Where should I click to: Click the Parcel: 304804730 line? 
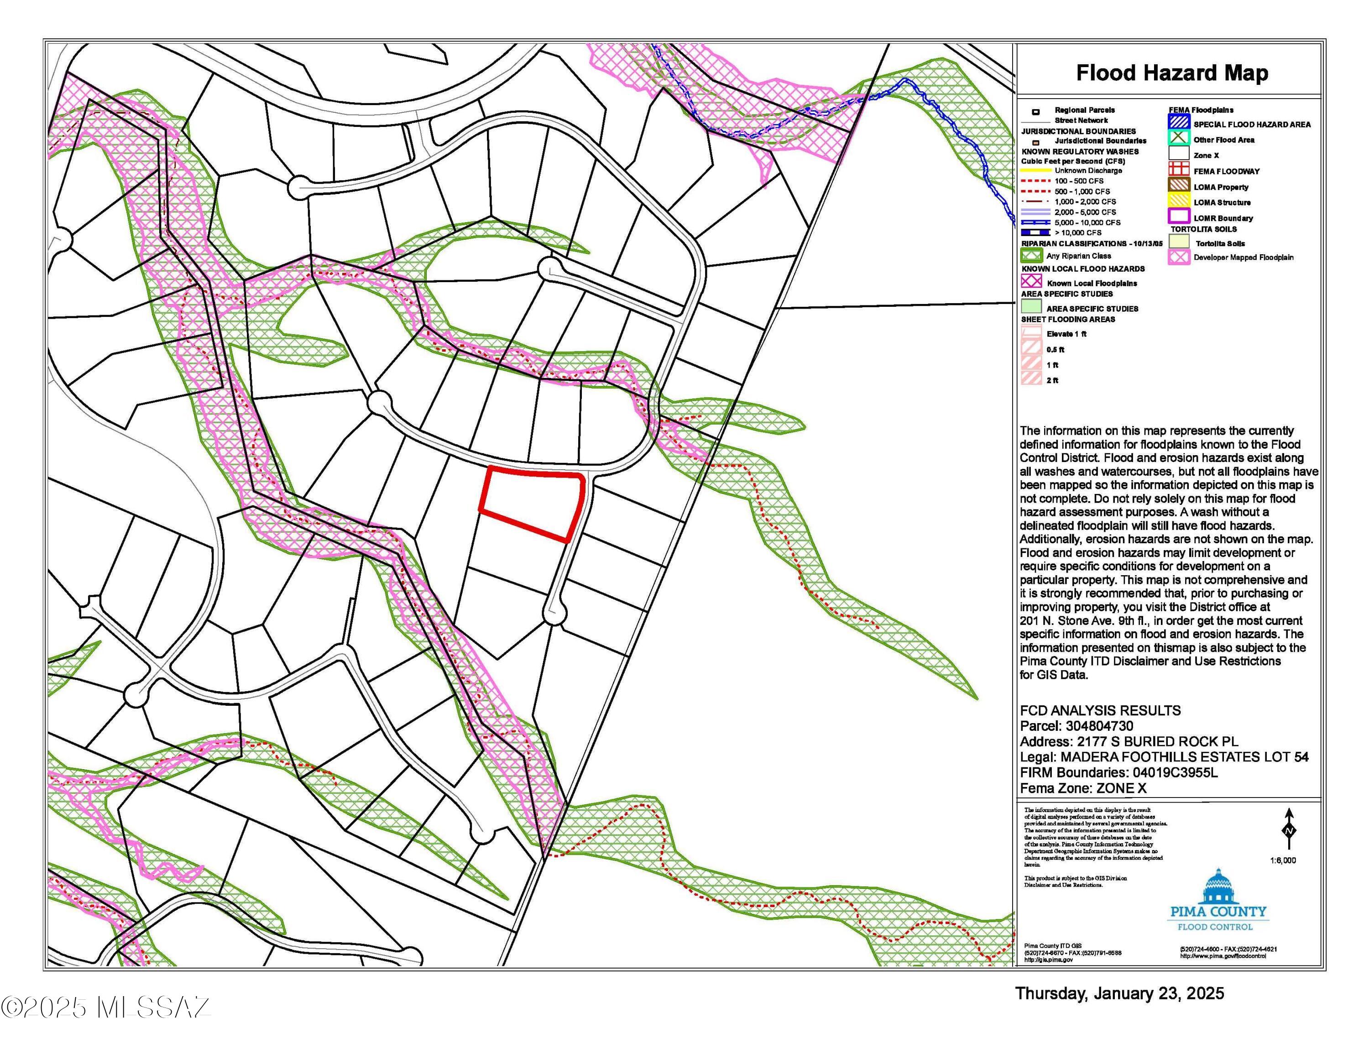coord(1076,726)
